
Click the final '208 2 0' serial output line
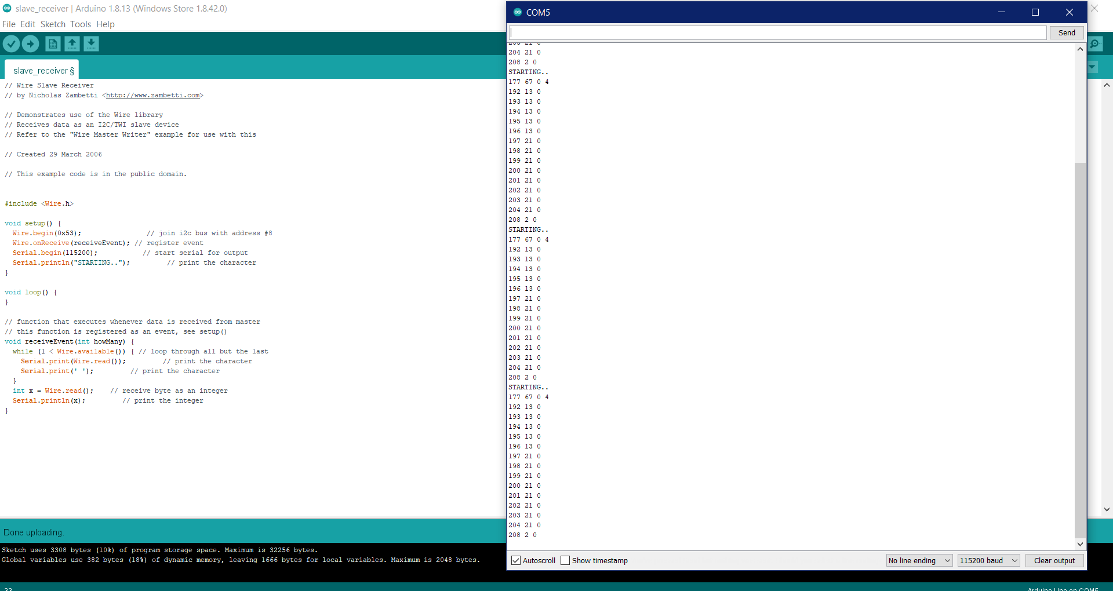522,535
